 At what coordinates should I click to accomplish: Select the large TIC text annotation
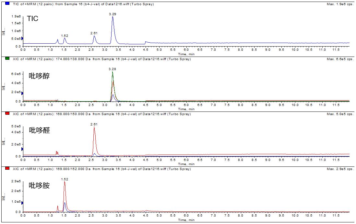pyautogui.click(x=32, y=19)
